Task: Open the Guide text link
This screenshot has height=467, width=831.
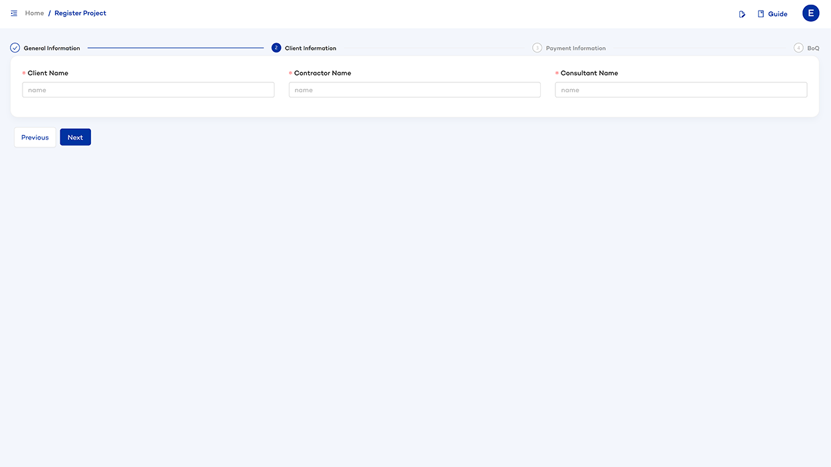Action: coord(777,14)
